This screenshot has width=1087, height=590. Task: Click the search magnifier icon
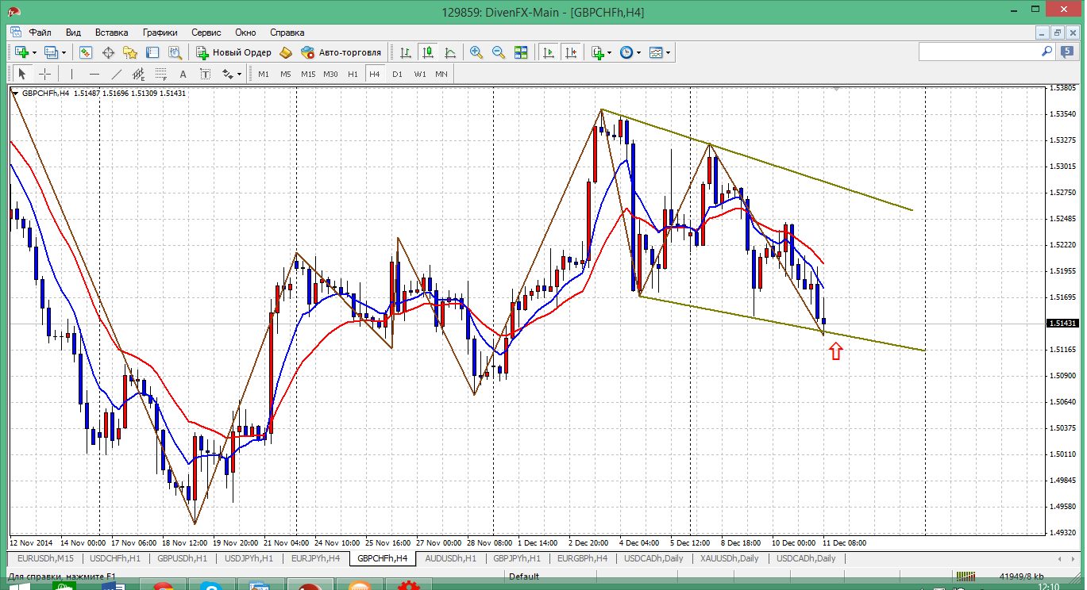pyautogui.click(x=1047, y=52)
